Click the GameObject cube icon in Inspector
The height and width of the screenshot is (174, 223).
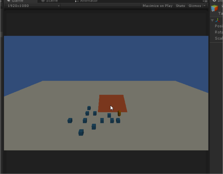pos(215,8)
